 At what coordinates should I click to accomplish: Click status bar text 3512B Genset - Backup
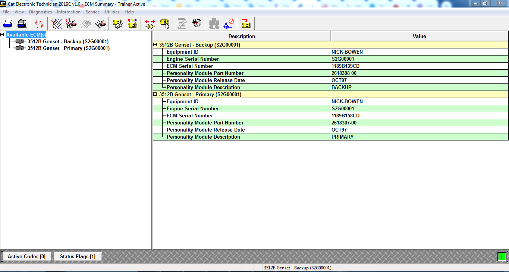click(297, 268)
